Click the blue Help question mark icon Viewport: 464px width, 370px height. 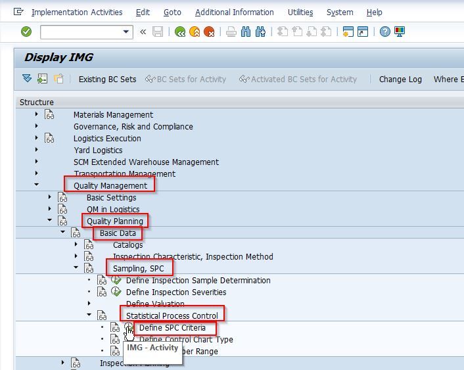click(385, 32)
